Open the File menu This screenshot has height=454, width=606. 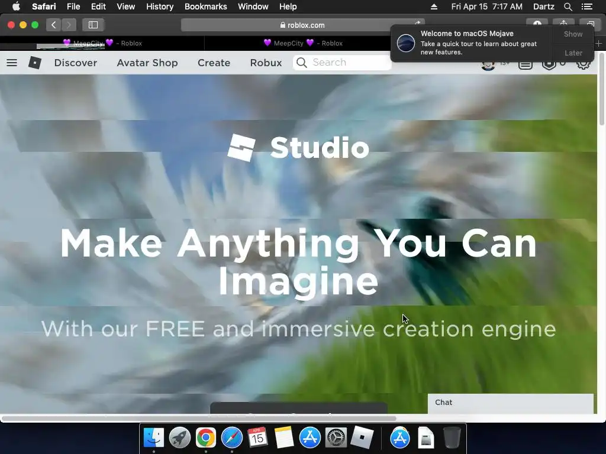click(x=73, y=7)
